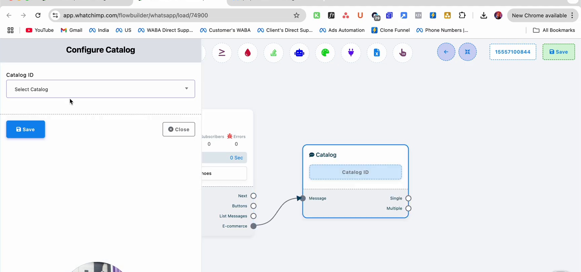Screen dimensions: 581x272
Task: Click the Message input connector on Catalog node
Action: point(303,198)
